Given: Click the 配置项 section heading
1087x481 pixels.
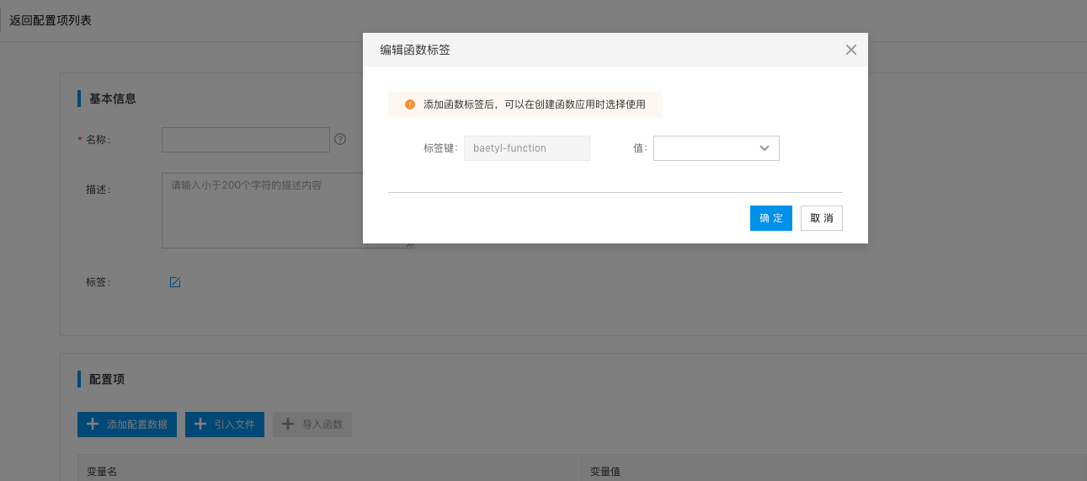Looking at the screenshot, I should pyautogui.click(x=107, y=379).
